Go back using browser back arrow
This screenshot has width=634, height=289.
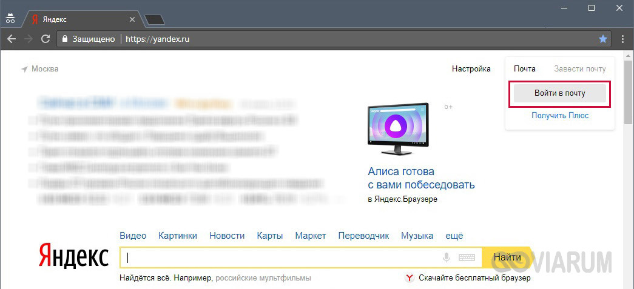click(12, 39)
